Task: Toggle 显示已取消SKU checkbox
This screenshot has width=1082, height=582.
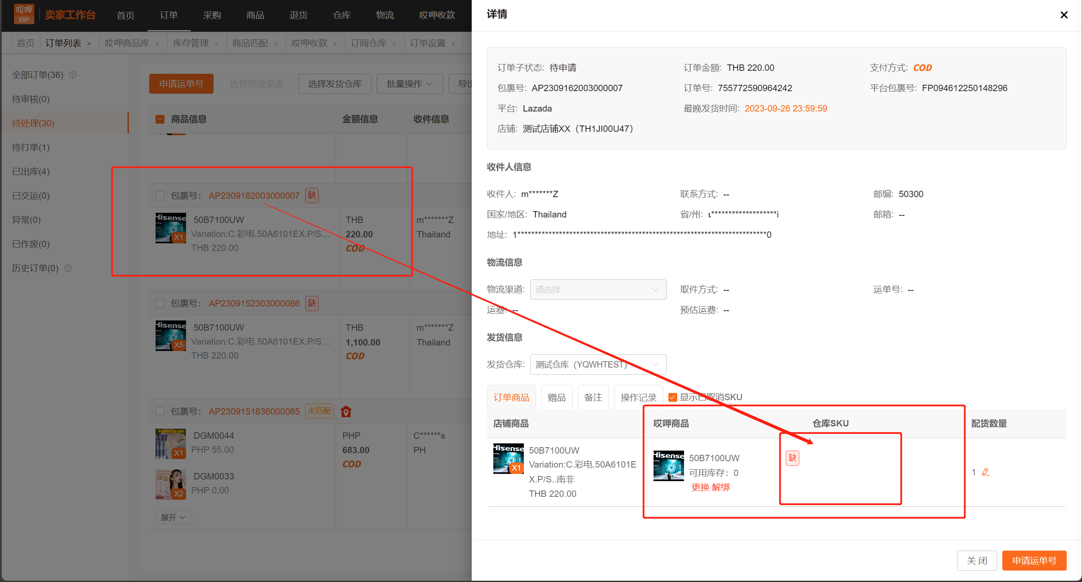Action: click(x=672, y=397)
